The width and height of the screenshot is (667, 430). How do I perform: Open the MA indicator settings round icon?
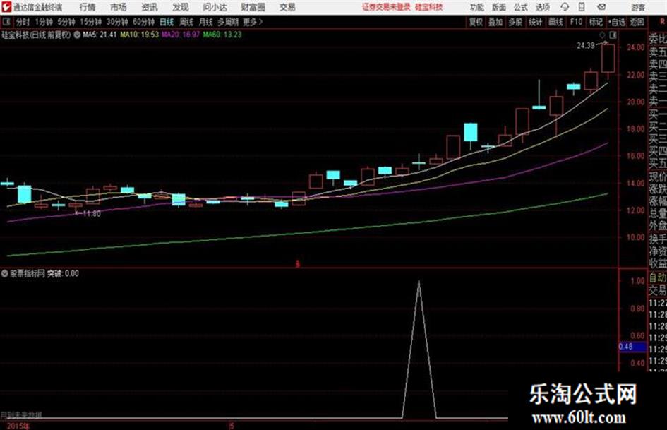(77, 35)
